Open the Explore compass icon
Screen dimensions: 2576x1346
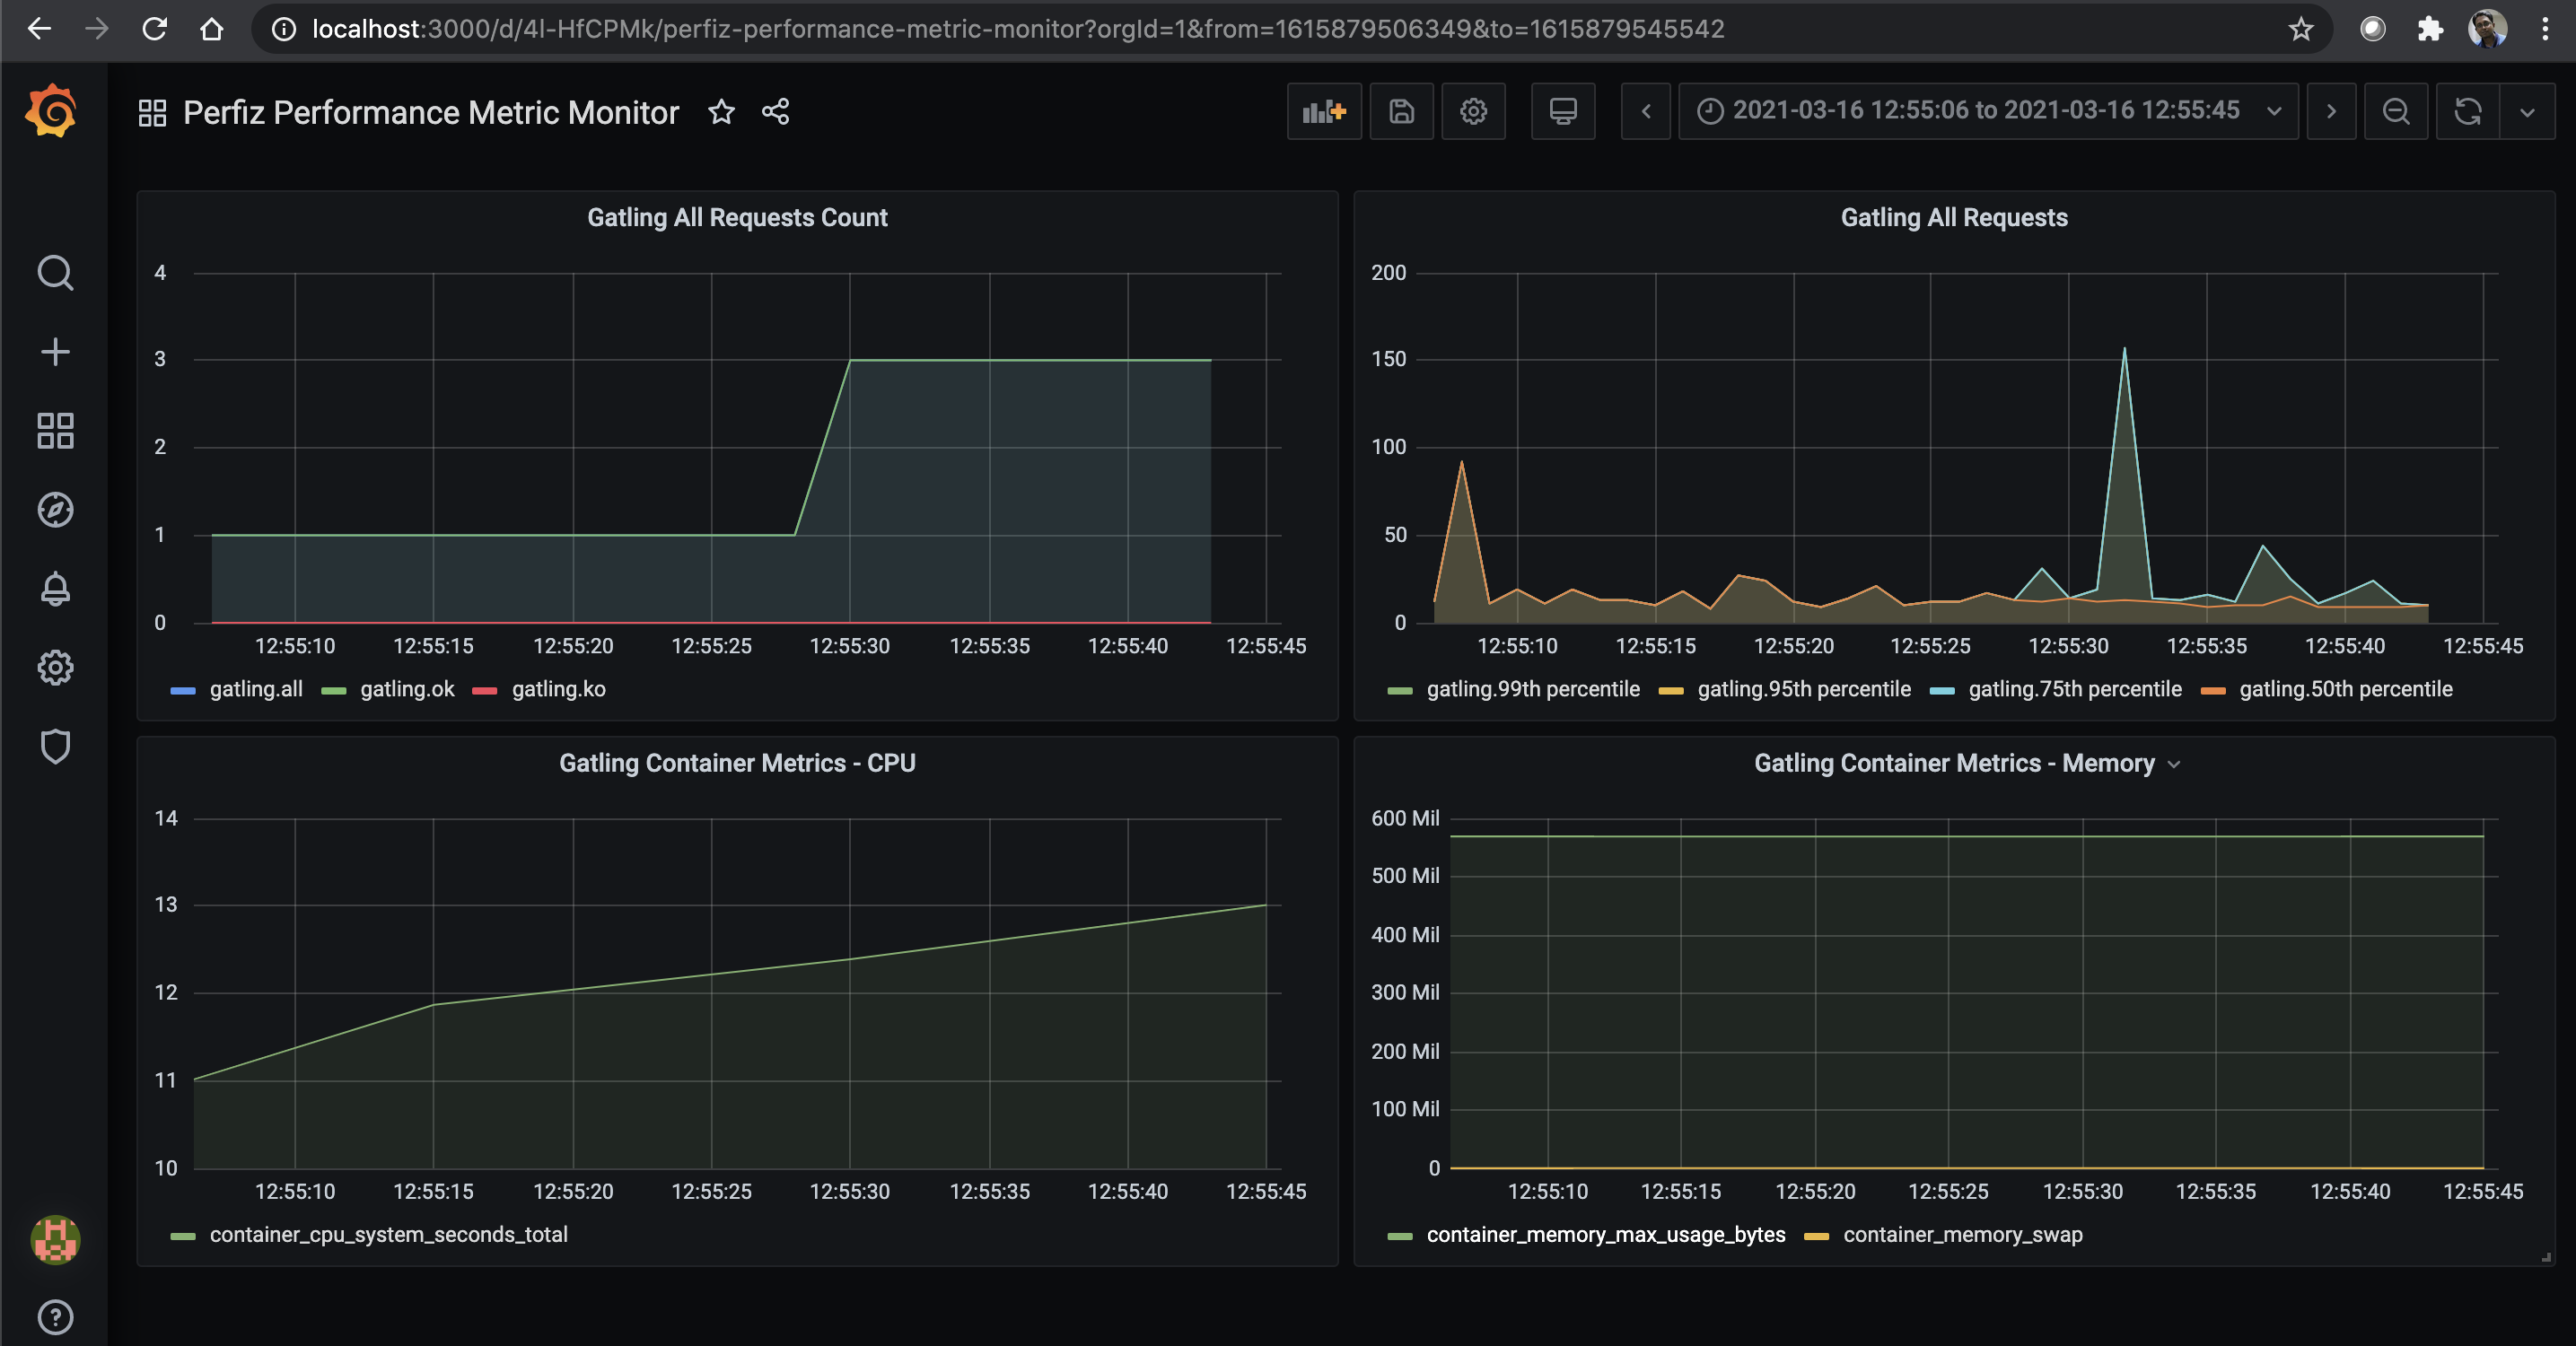(x=55, y=509)
